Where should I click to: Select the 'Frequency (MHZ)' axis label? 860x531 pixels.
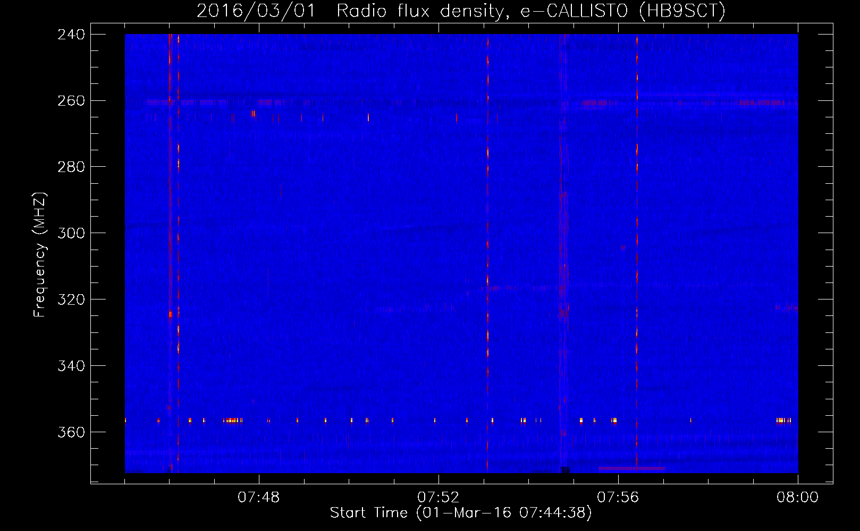(x=40, y=255)
